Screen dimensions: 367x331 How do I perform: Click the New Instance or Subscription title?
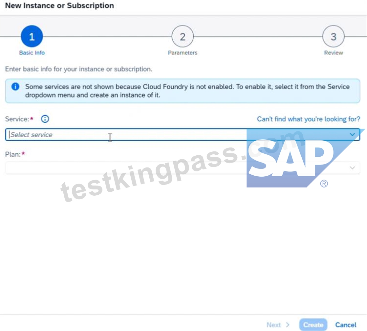(59, 5)
